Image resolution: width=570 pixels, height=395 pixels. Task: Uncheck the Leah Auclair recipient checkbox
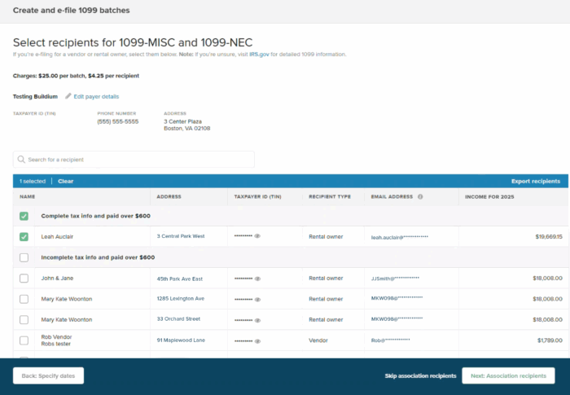coord(24,237)
